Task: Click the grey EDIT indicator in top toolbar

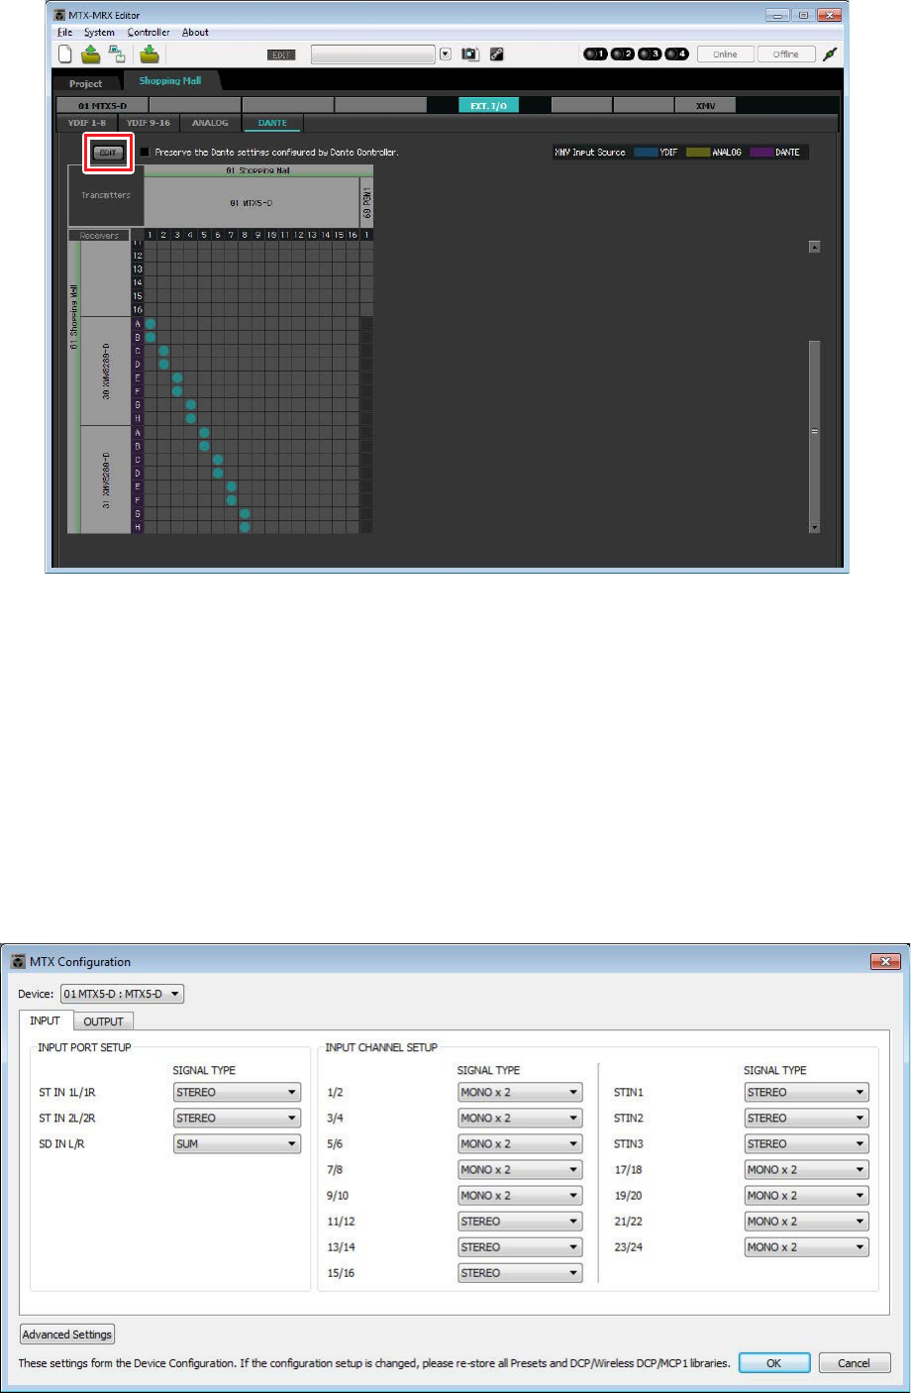Action: (x=282, y=55)
